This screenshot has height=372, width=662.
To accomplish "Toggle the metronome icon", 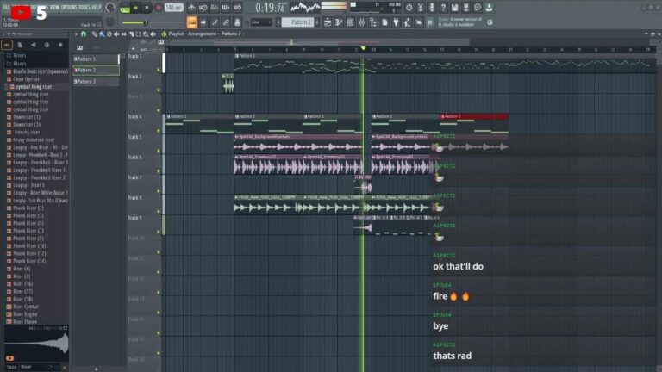I will pyautogui.click(x=191, y=8).
